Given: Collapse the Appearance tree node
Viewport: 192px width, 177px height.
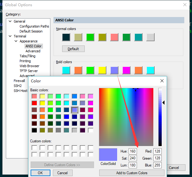Looking at the screenshot, I should tap(16, 41).
